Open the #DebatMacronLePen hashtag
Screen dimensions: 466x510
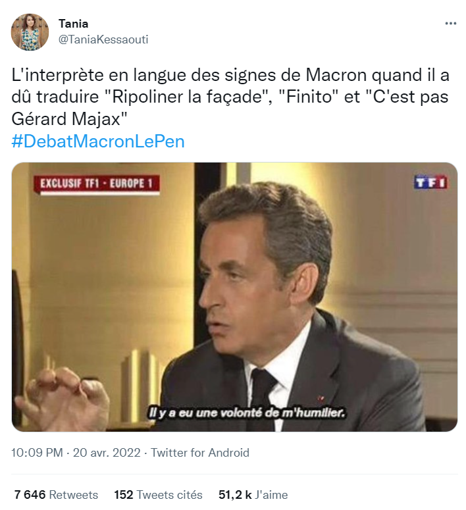click(x=97, y=141)
